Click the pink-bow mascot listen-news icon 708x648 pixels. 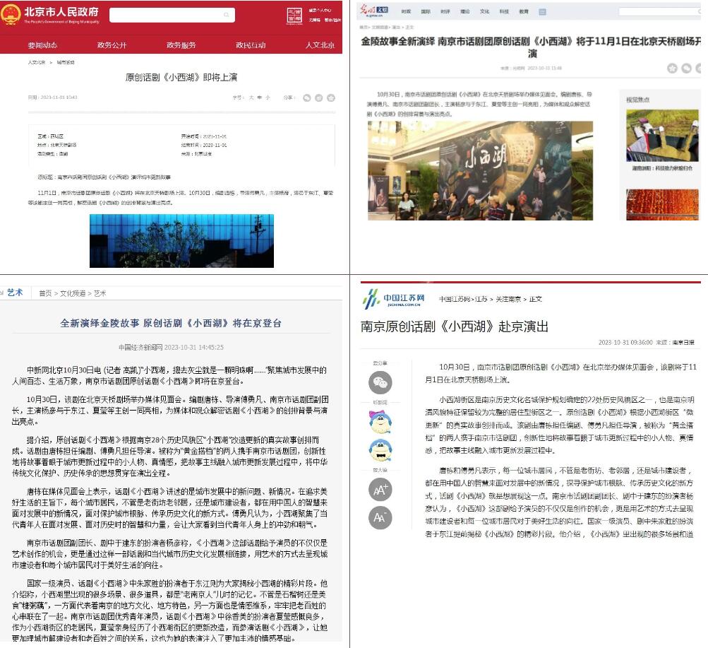click(380, 422)
